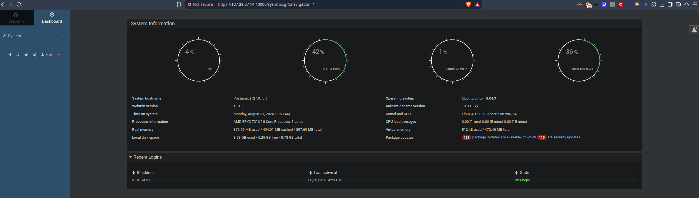699x198 pixels.
Task: Click the Time on system value
Action: click(x=262, y=114)
